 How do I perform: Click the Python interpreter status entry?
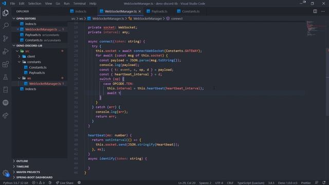click(x=15, y=183)
